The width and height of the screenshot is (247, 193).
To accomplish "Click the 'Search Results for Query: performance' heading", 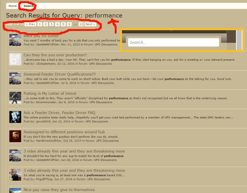I will pos(64,15).
